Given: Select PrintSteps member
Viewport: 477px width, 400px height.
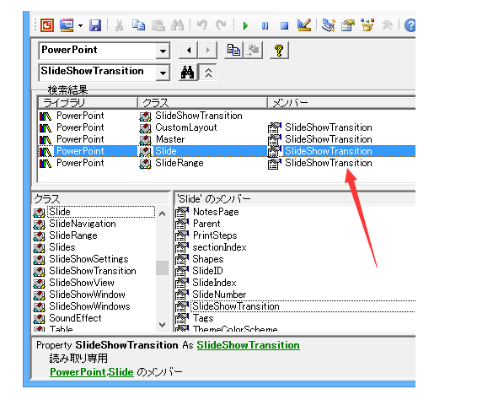Looking at the screenshot, I should pos(295,235).
